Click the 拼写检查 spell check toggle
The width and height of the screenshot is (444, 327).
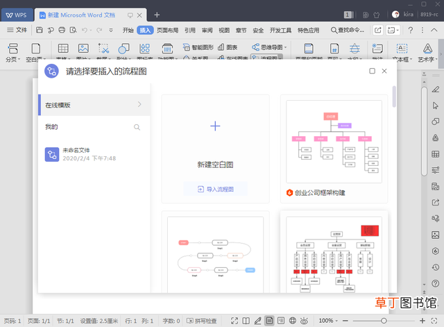(202, 321)
